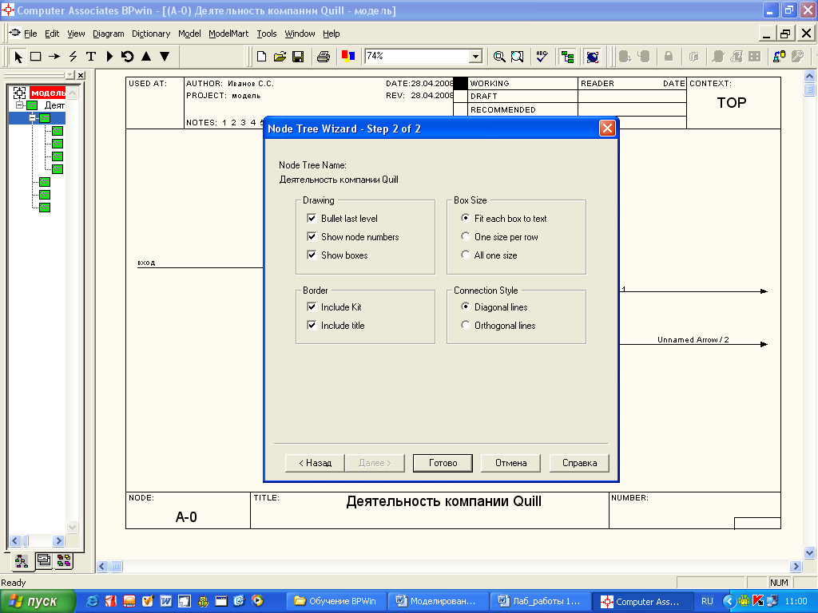Image resolution: width=818 pixels, height=613 pixels.
Task: Collapse the highlighted activity tree node
Action: point(32,118)
